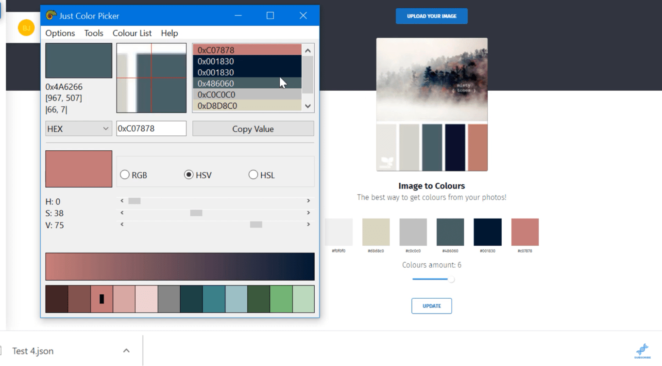
Task: Select the RGB radio button
Action: pyautogui.click(x=125, y=175)
